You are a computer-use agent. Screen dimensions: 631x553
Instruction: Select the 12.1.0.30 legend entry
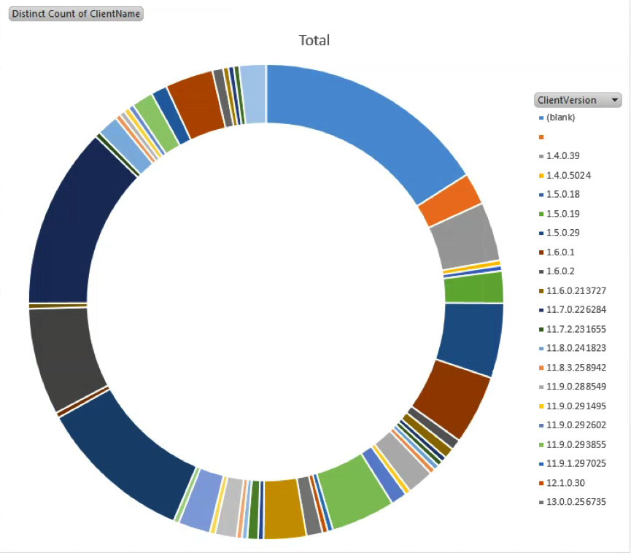click(565, 482)
